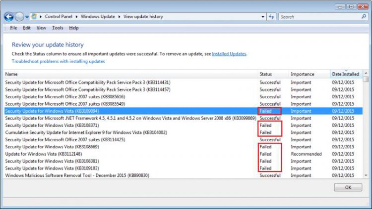
Task: Open the File menu
Action: (13, 28)
